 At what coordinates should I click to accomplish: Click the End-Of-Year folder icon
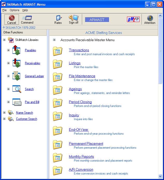(58, 131)
